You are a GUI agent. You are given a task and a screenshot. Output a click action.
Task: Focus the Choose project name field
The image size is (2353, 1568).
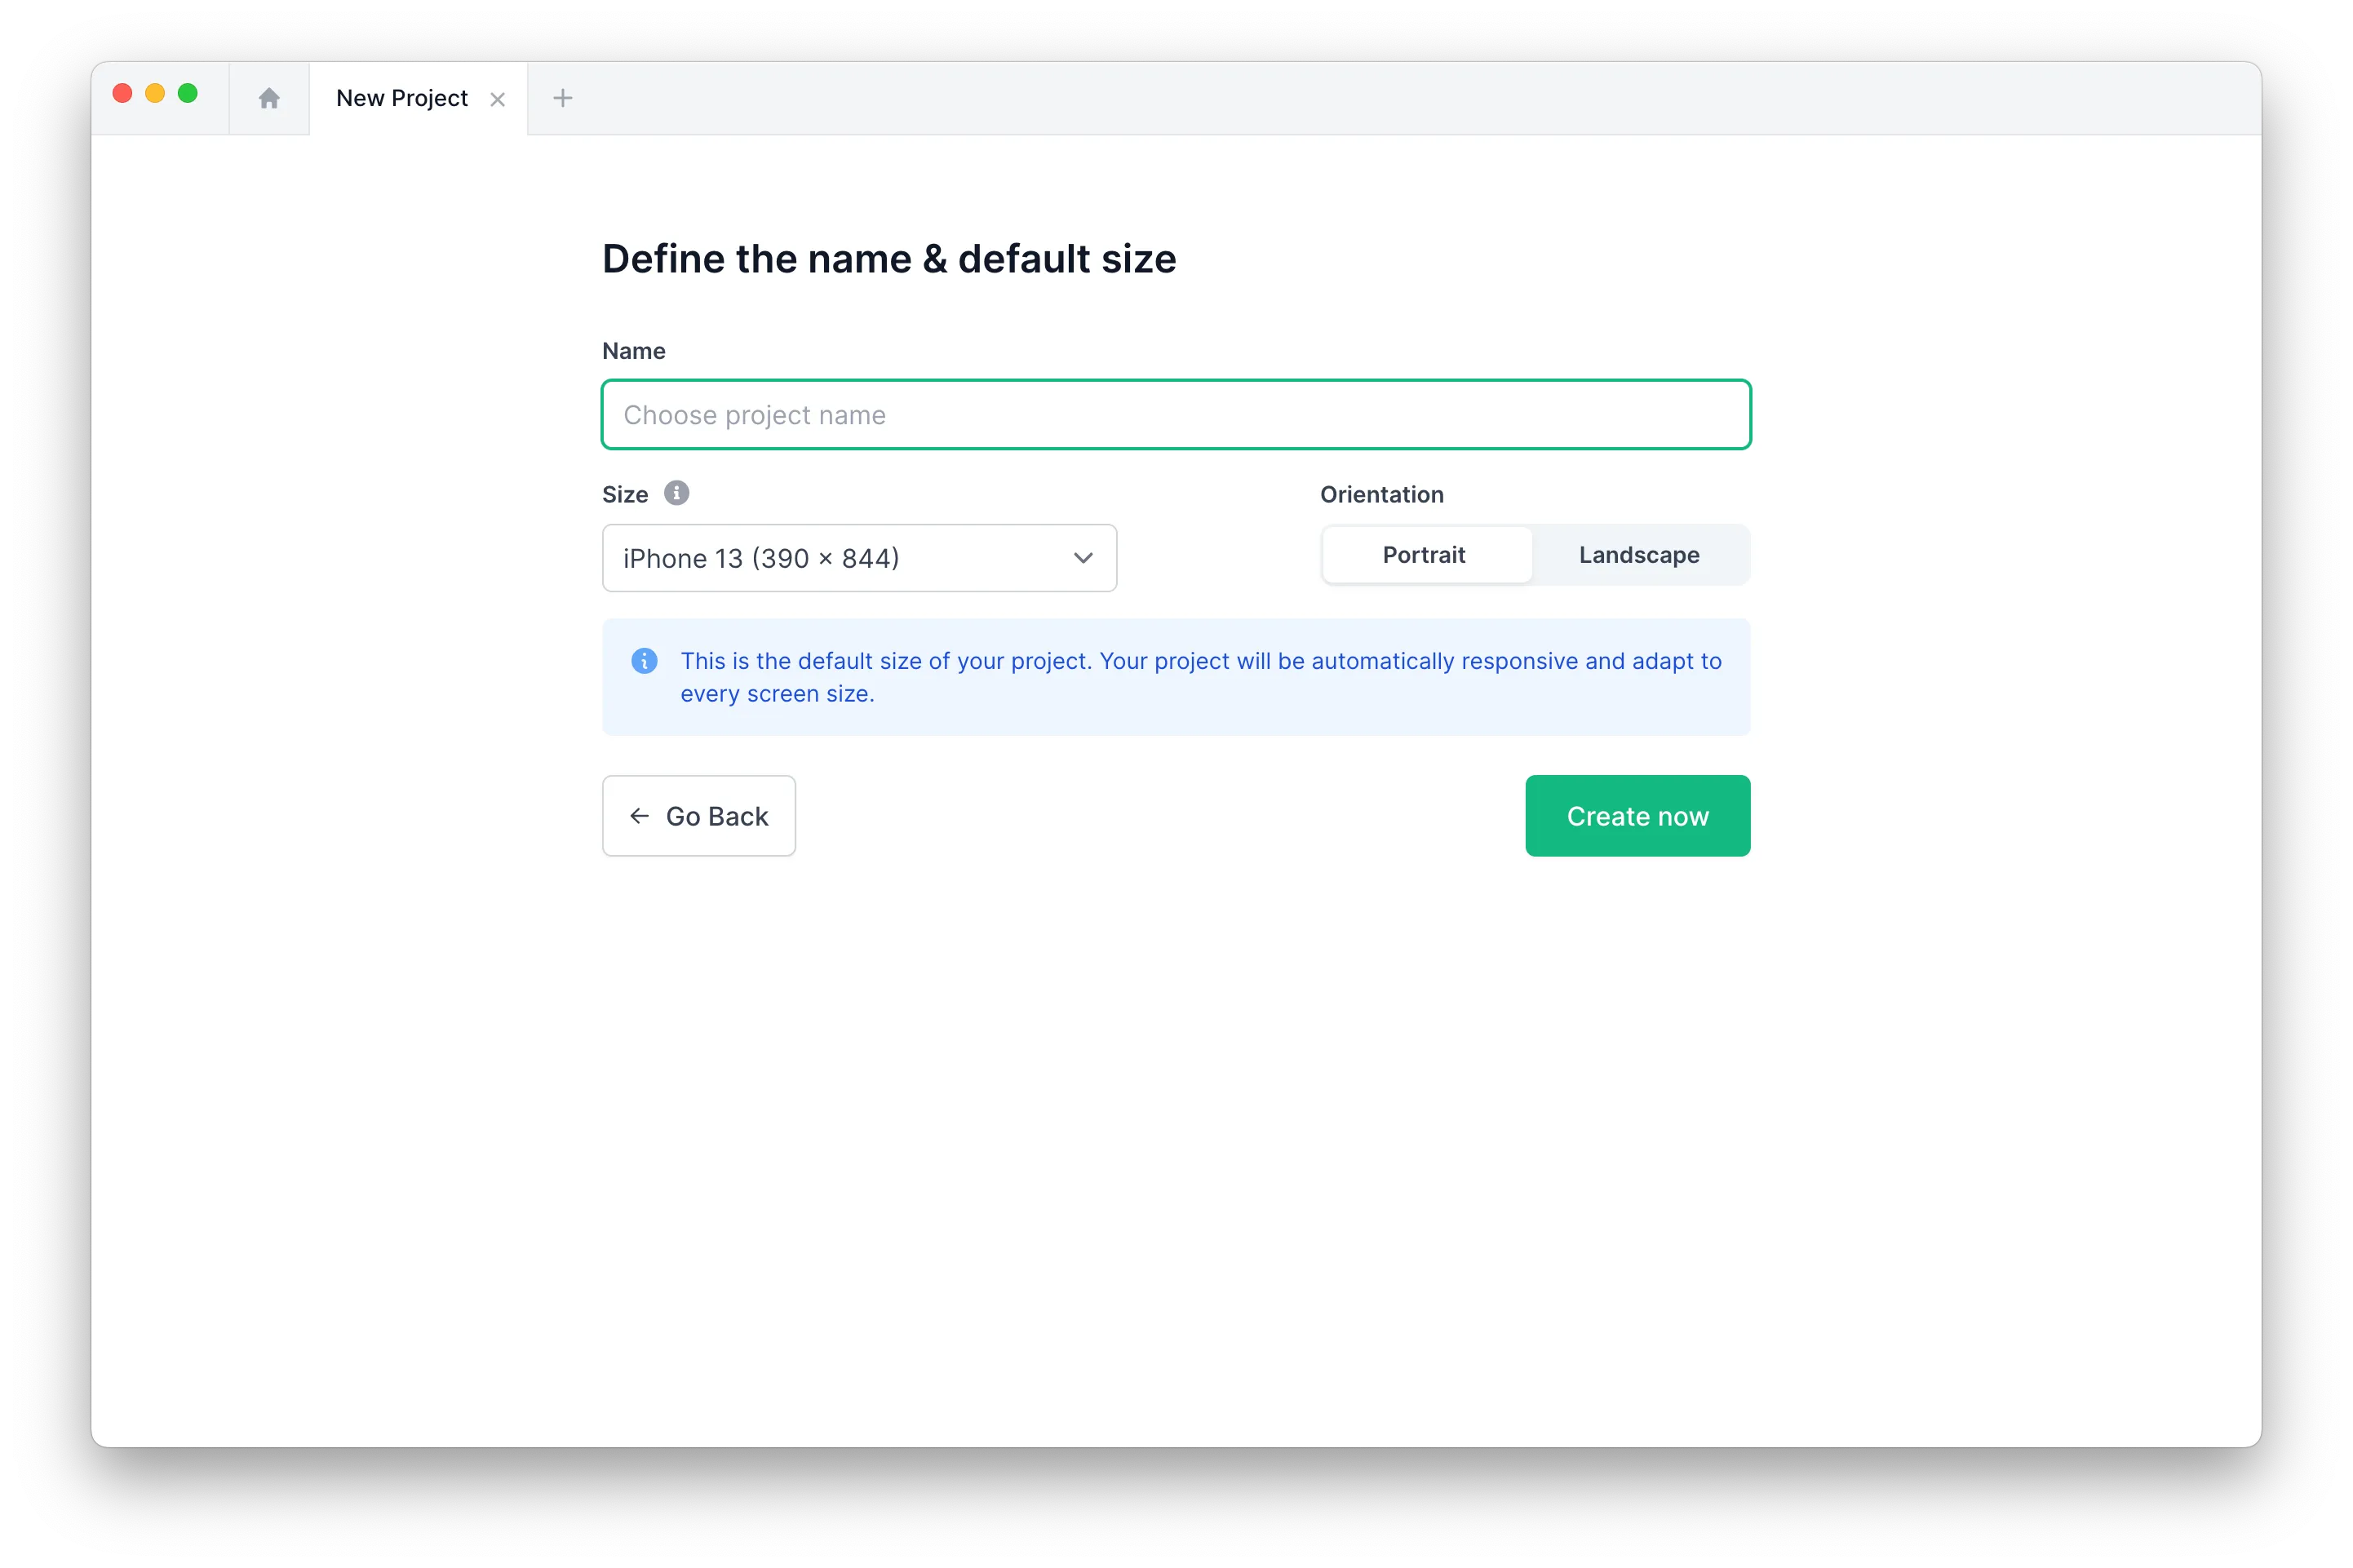pos(1175,415)
